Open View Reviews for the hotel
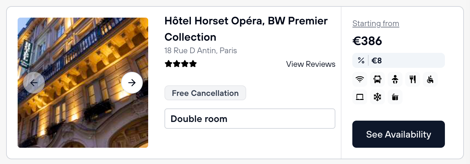Image resolution: width=470 pixels, height=164 pixels. pyautogui.click(x=311, y=64)
